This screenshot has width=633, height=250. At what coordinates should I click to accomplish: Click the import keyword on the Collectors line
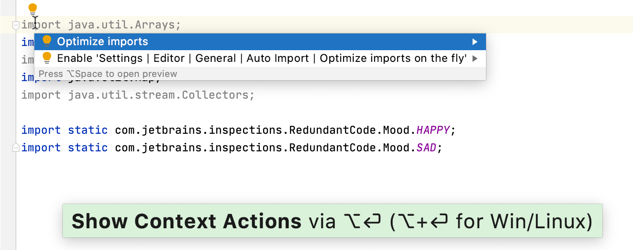coord(41,95)
